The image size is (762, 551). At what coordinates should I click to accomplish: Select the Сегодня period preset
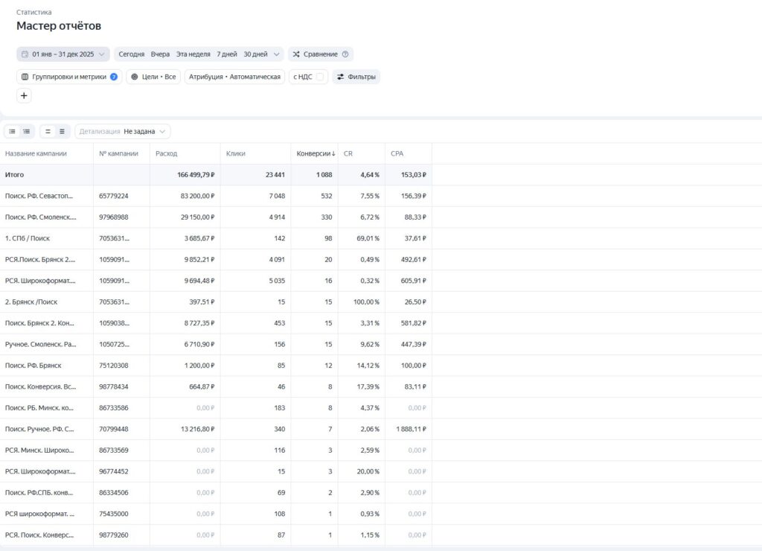pos(131,54)
